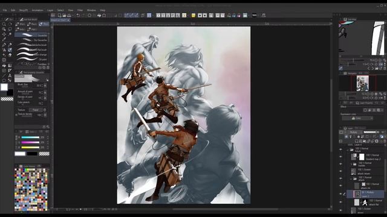Adjust the magenta G color slider

coord(30,142)
